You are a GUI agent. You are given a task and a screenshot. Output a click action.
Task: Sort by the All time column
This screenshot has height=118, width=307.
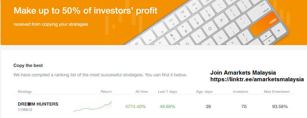pos(141,92)
